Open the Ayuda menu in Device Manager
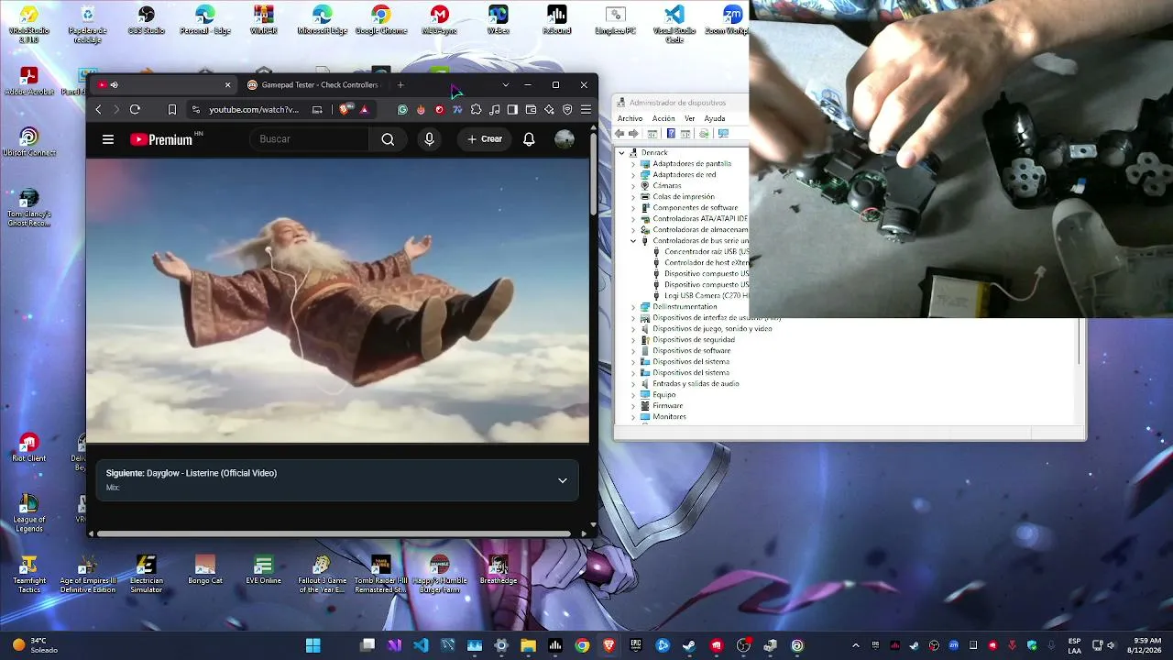The height and width of the screenshot is (660, 1173). [715, 118]
